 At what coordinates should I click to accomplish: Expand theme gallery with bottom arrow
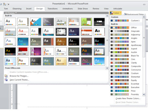(x=107, y=68)
